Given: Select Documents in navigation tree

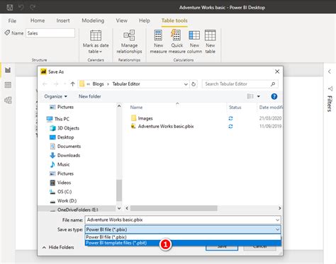Looking at the screenshot, I should pyautogui.click(x=65, y=147).
